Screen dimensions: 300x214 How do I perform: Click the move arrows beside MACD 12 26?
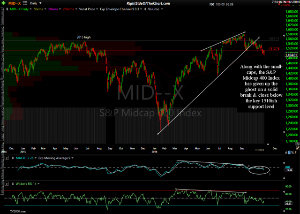point(13,158)
